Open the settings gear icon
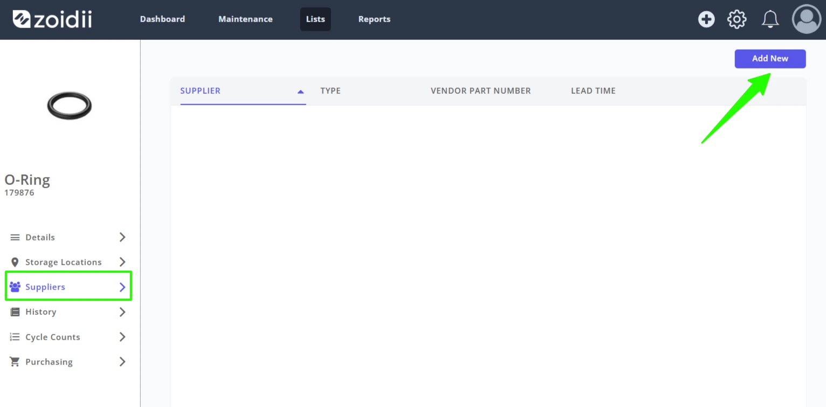826x407 pixels. pyautogui.click(x=737, y=19)
